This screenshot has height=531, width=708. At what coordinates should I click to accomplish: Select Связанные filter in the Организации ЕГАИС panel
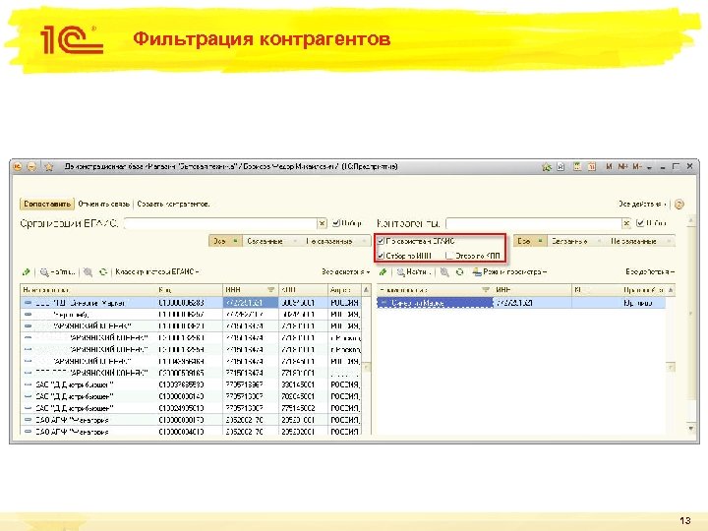pyautogui.click(x=270, y=241)
